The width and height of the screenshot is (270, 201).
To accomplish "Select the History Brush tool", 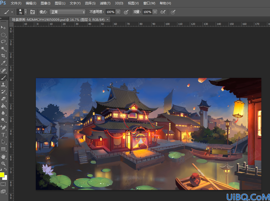I will pos(3,92).
